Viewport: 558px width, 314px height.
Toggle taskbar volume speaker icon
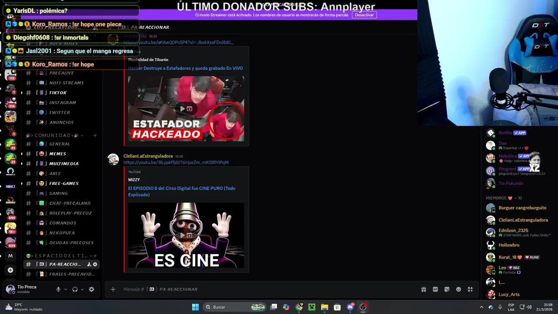529,307
